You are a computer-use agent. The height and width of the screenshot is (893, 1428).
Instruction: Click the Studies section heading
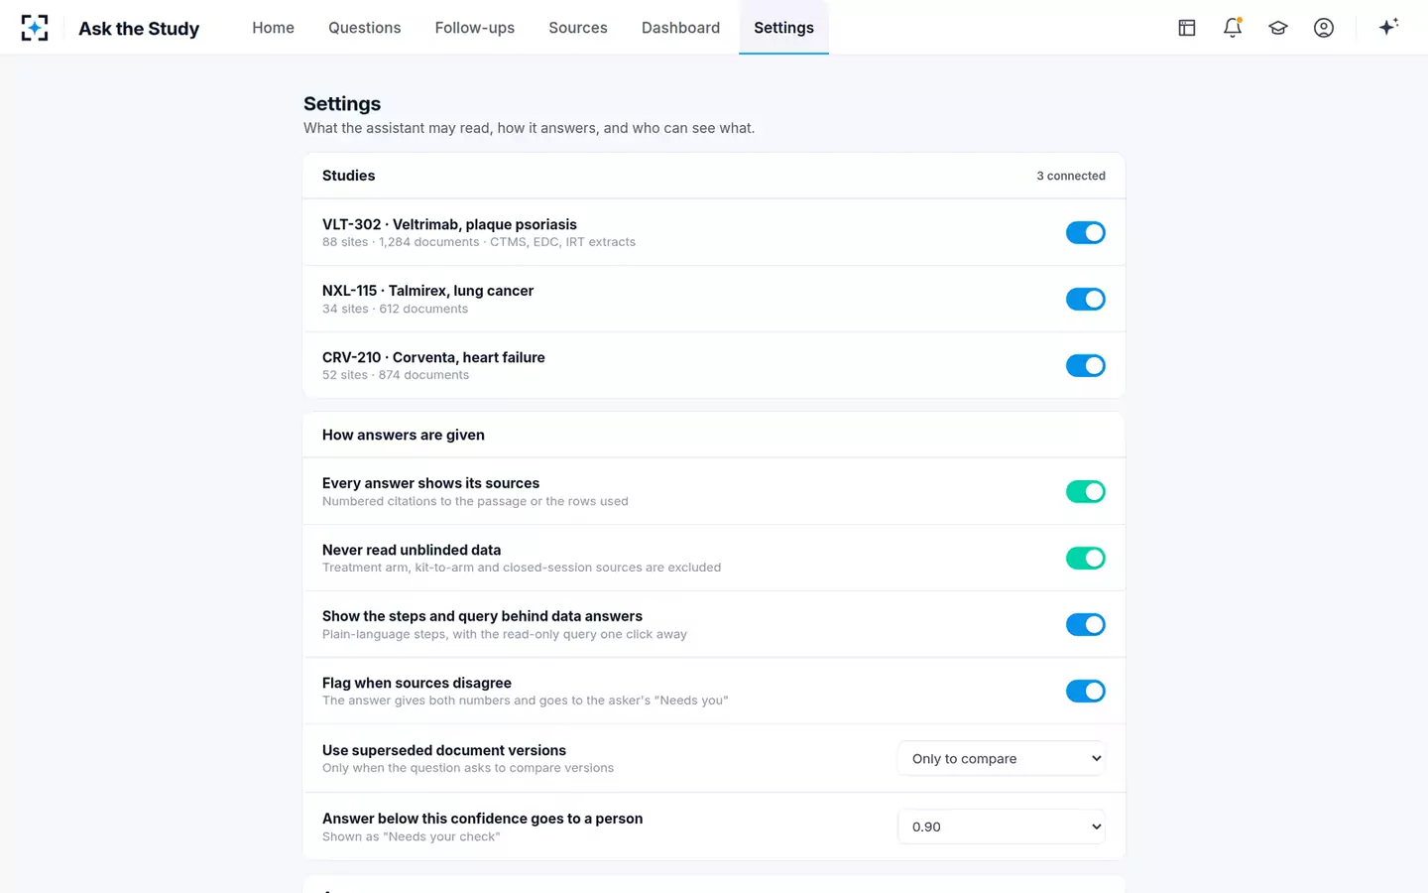349,176
